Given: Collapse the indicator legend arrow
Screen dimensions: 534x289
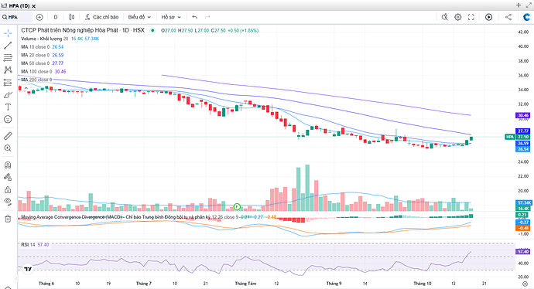Looking at the screenshot, I should 26,88.
